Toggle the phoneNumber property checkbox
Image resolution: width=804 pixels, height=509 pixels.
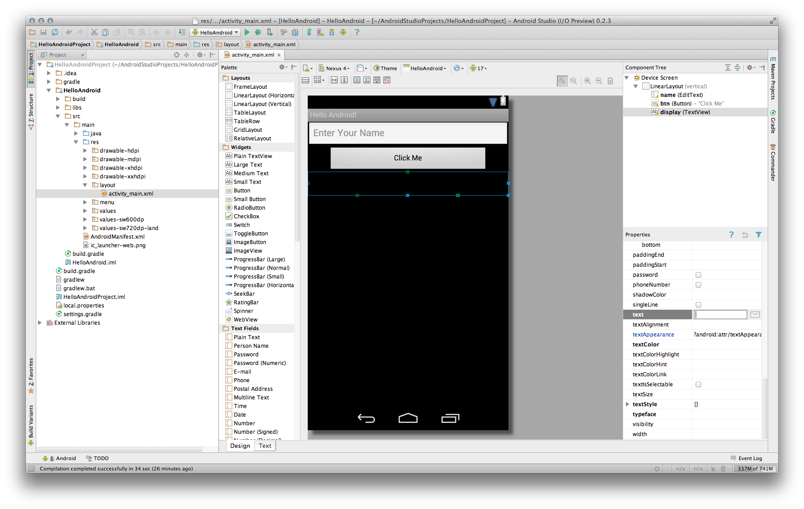click(698, 285)
